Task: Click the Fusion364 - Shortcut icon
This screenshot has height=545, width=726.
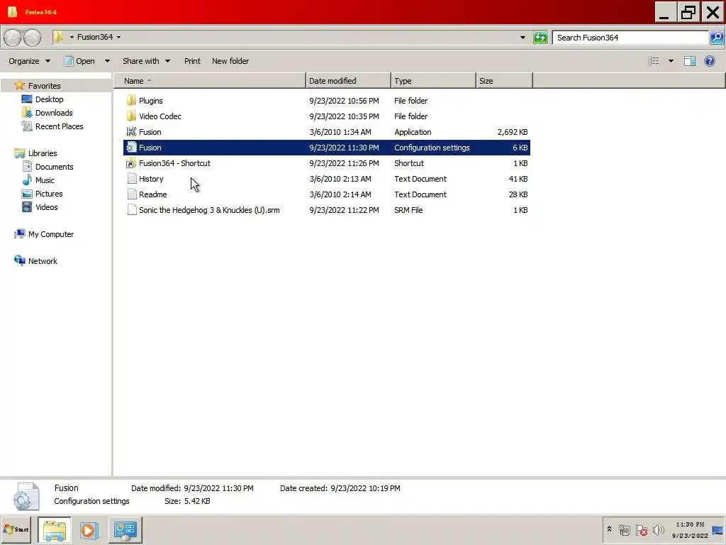Action: [131, 163]
